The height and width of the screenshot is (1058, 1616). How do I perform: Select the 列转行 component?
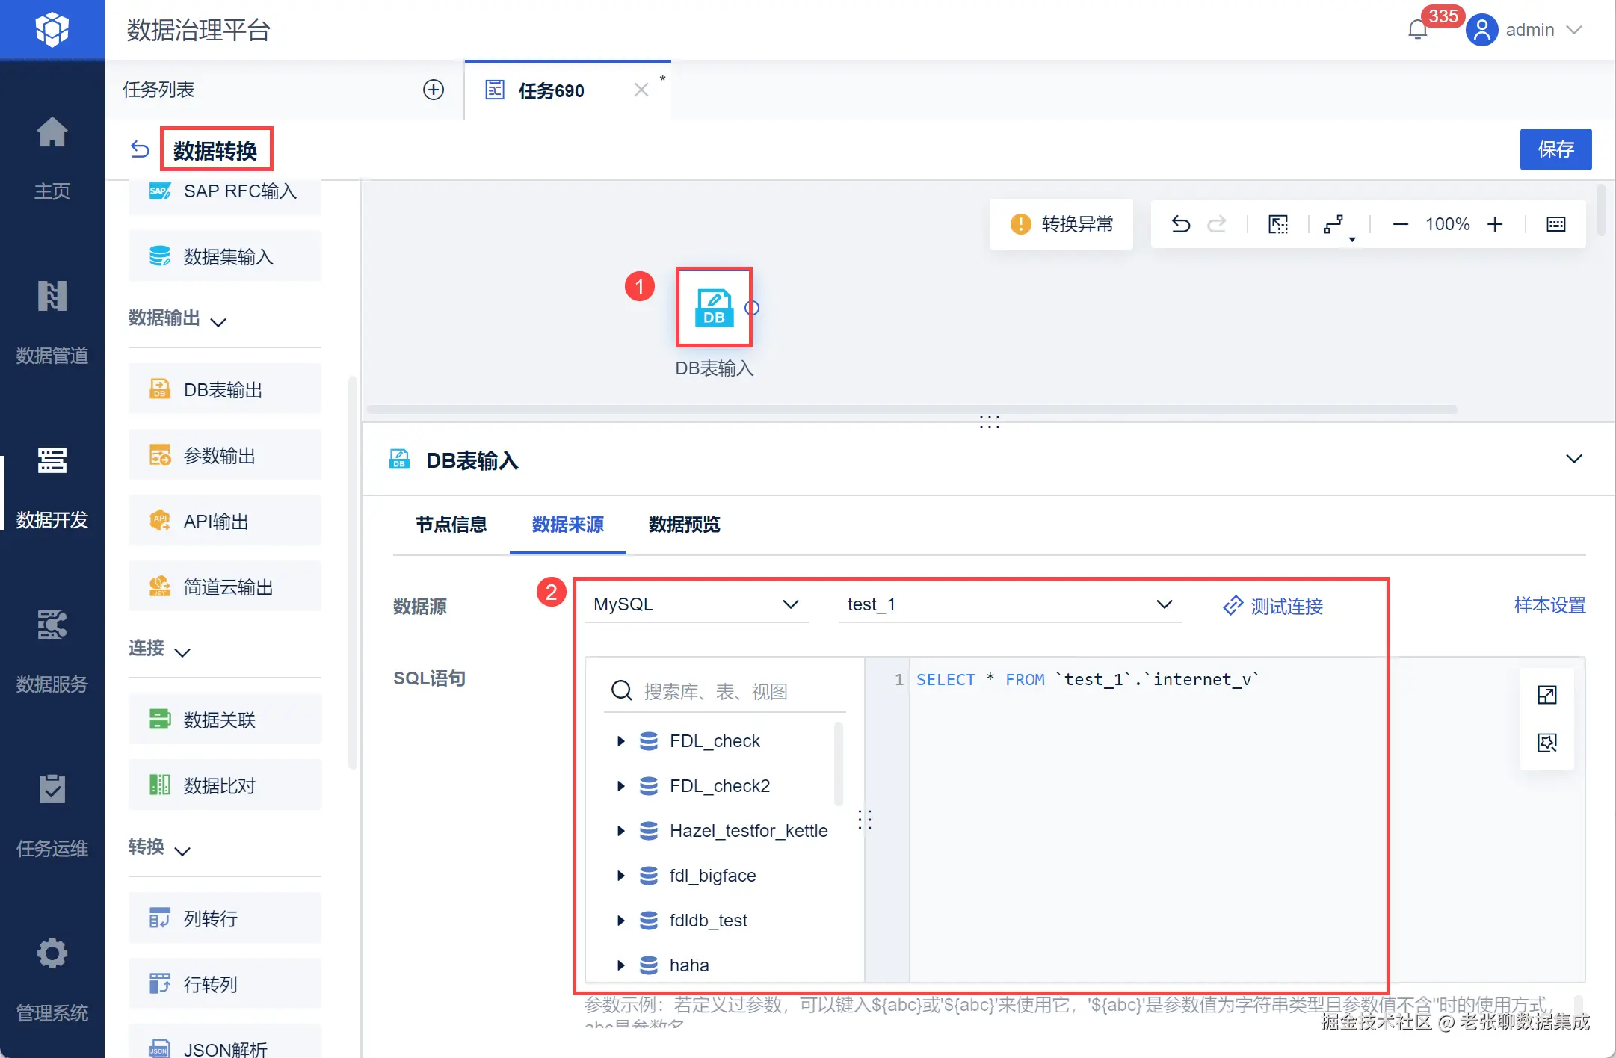225,918
